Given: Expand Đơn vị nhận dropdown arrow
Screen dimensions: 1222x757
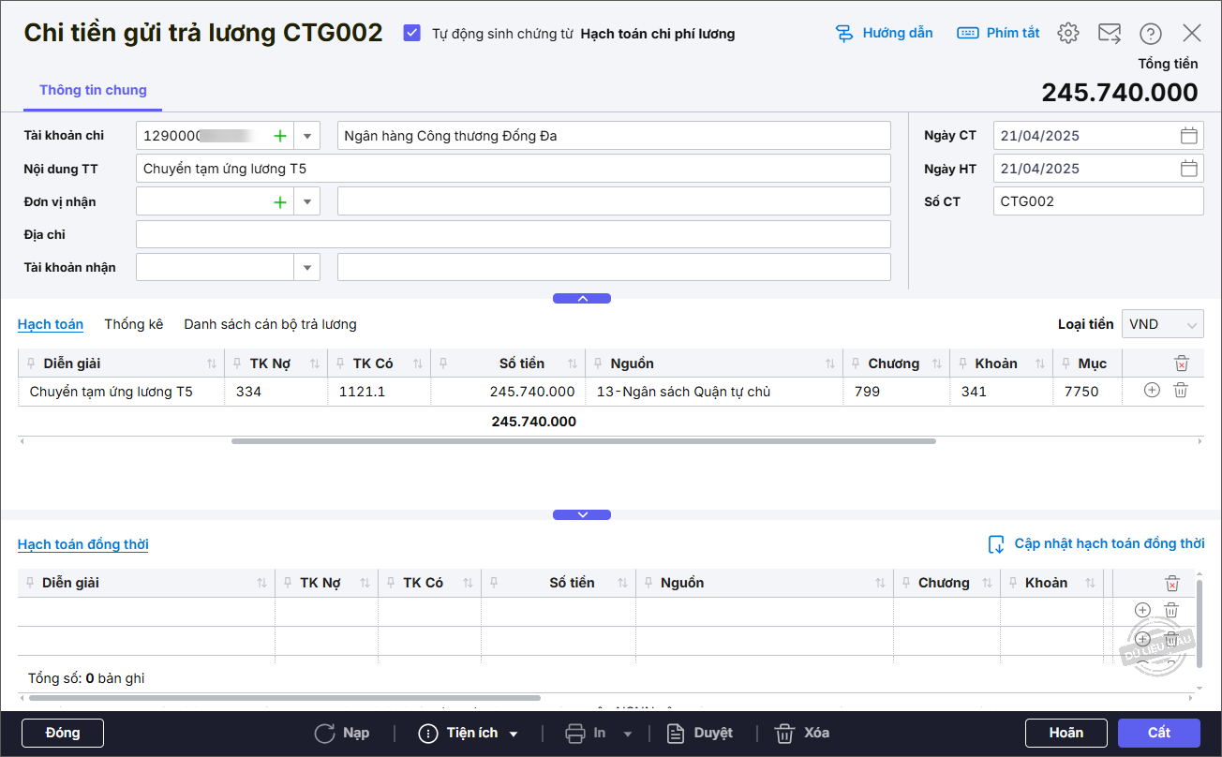Looking at the screenshot, I should [x=307, y=201].
